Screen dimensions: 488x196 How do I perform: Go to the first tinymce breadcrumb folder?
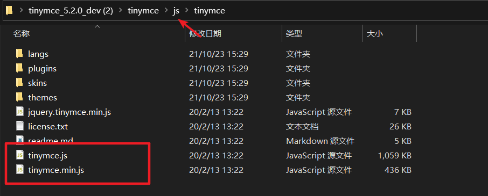[x=143, y=11]
